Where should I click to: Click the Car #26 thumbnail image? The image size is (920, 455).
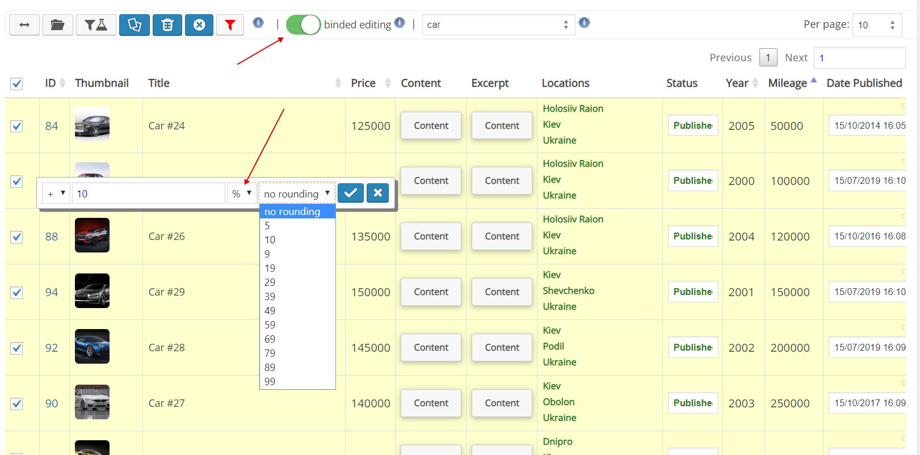(x=92, y=235)
